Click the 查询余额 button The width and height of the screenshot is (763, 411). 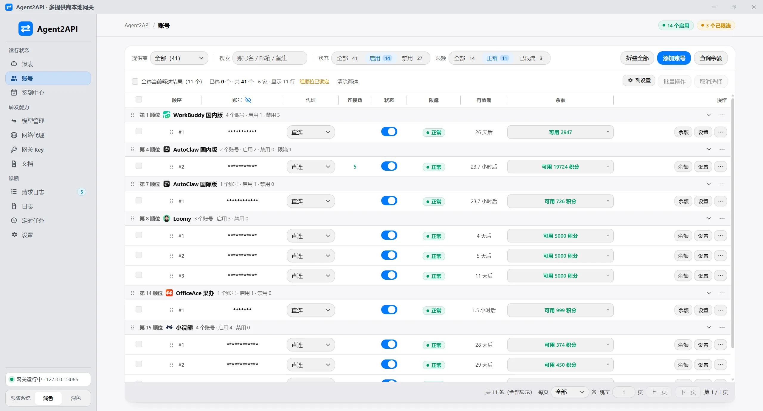click(x=711, y=58)
